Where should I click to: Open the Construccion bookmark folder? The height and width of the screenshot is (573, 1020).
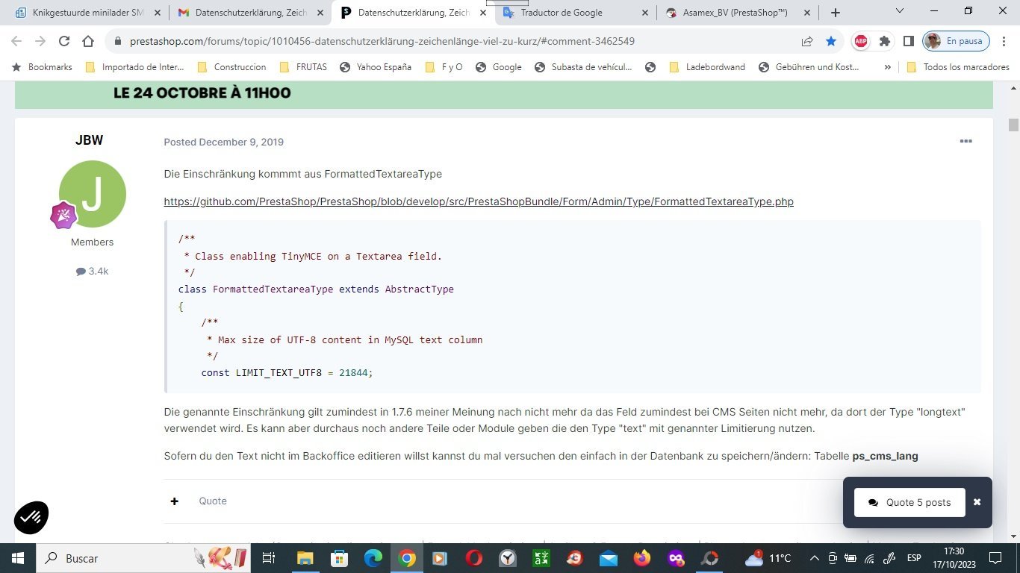coord(231,67)
